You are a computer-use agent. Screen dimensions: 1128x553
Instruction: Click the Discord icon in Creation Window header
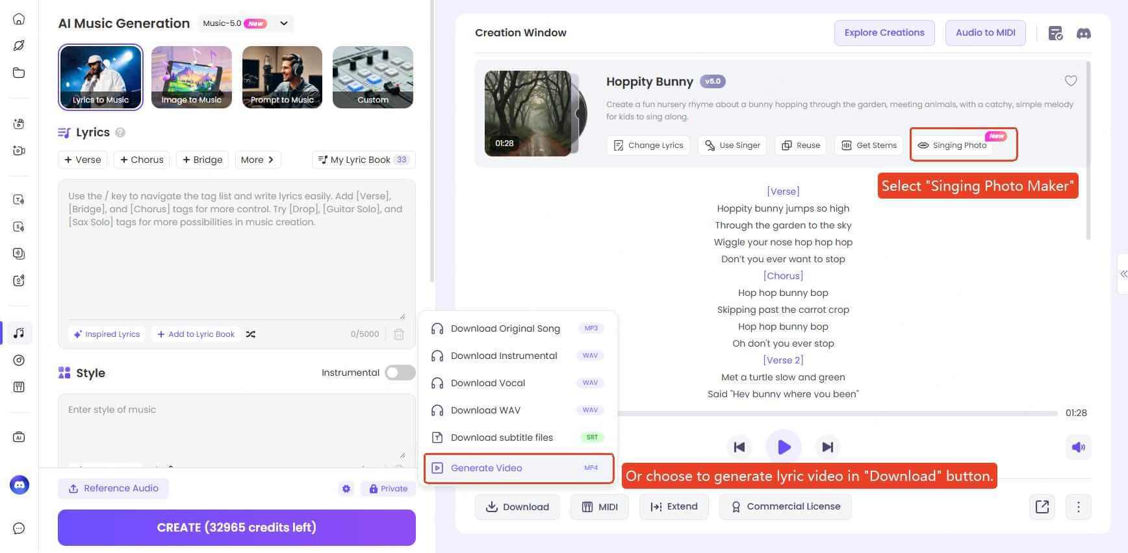[1083, 33]
